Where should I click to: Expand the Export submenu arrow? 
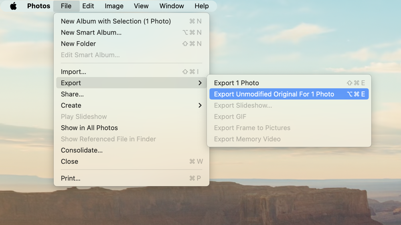pos(200,83)
